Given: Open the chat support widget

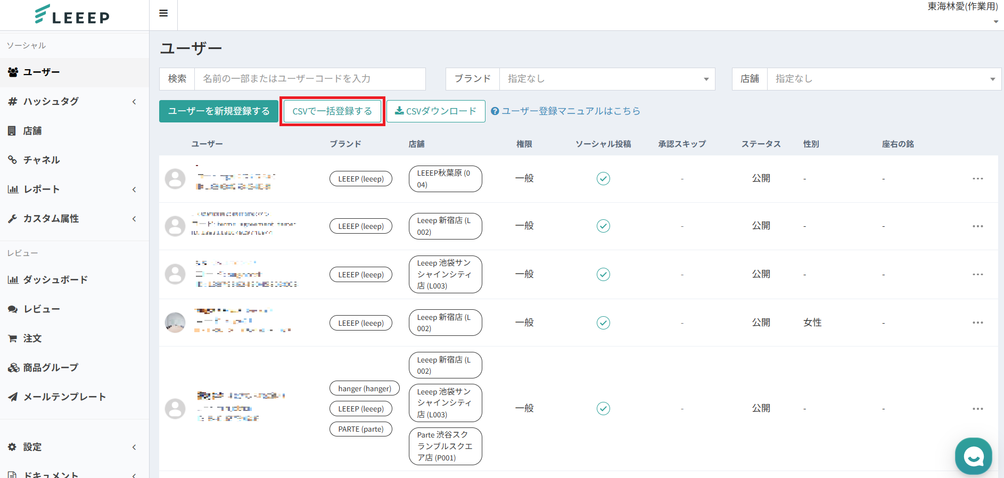Looking at the screenshot, I should coord(973,456).
